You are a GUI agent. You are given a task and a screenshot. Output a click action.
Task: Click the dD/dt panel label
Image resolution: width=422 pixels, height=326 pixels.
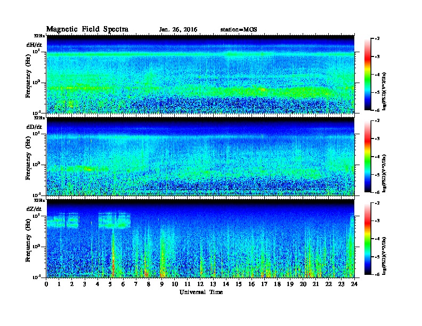pyautogui.click(x=34, y=127)
